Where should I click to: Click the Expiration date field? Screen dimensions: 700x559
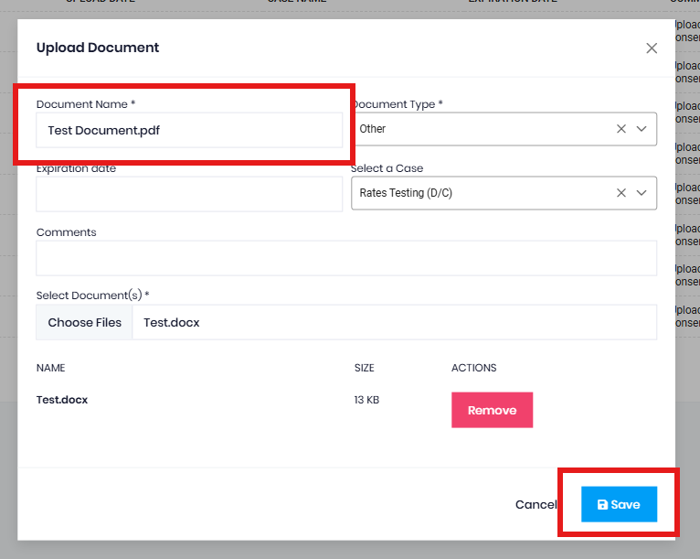pos(189,194)
